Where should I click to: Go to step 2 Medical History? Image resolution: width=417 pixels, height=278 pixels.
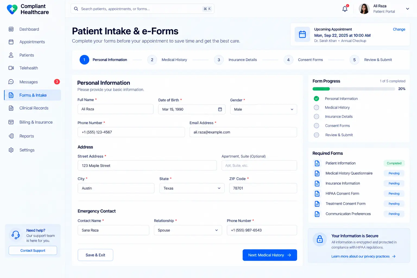click(x=167, y=60)
